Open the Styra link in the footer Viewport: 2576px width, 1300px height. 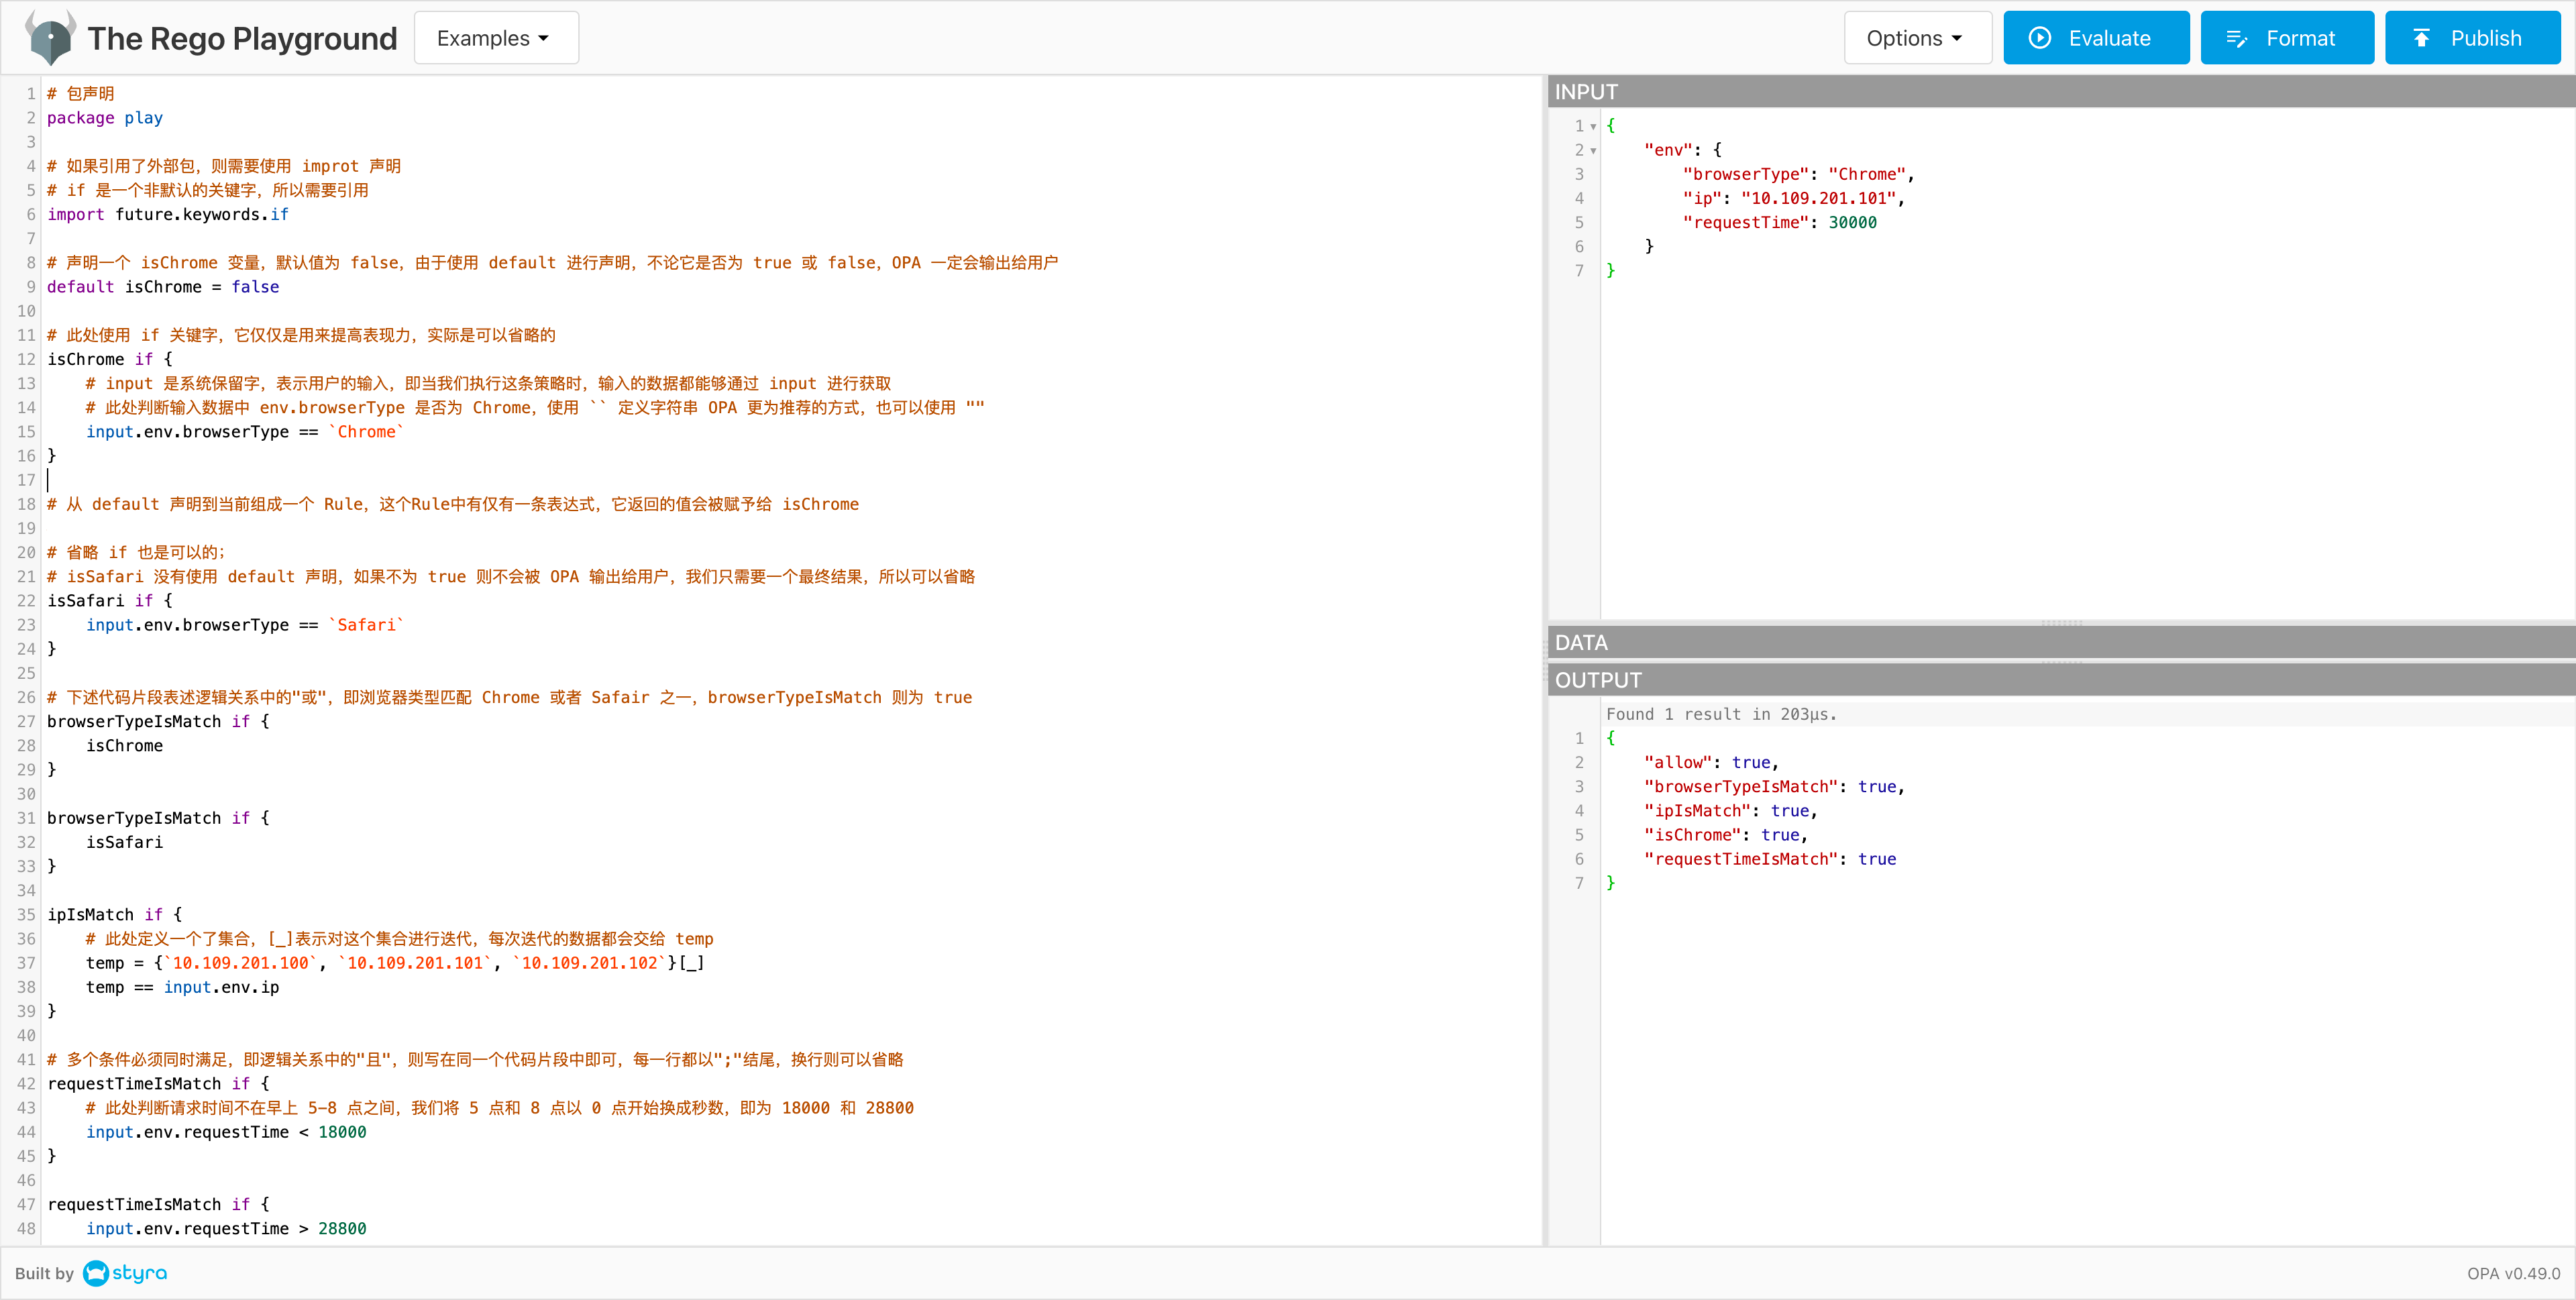139,1273
